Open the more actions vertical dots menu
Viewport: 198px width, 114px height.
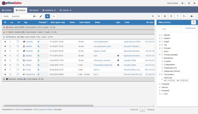point(54,16)
